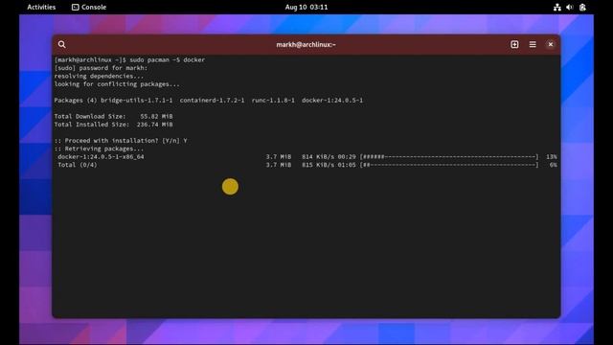Click the 'Proceed with installation? [Y/n]' prompt

121,141
